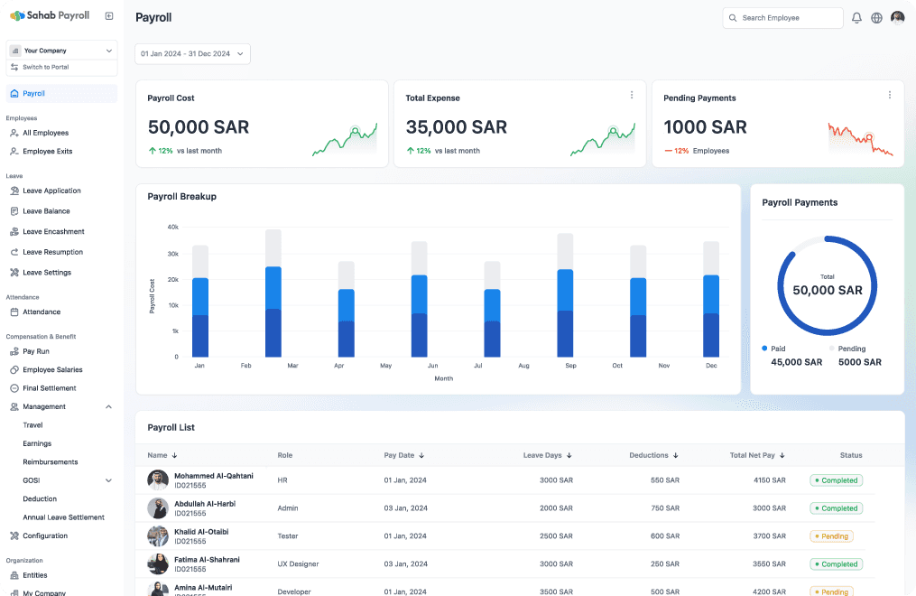Open Pending Payments card options menu
Screen dimensions: 916x596
click(x=889, y=95)
